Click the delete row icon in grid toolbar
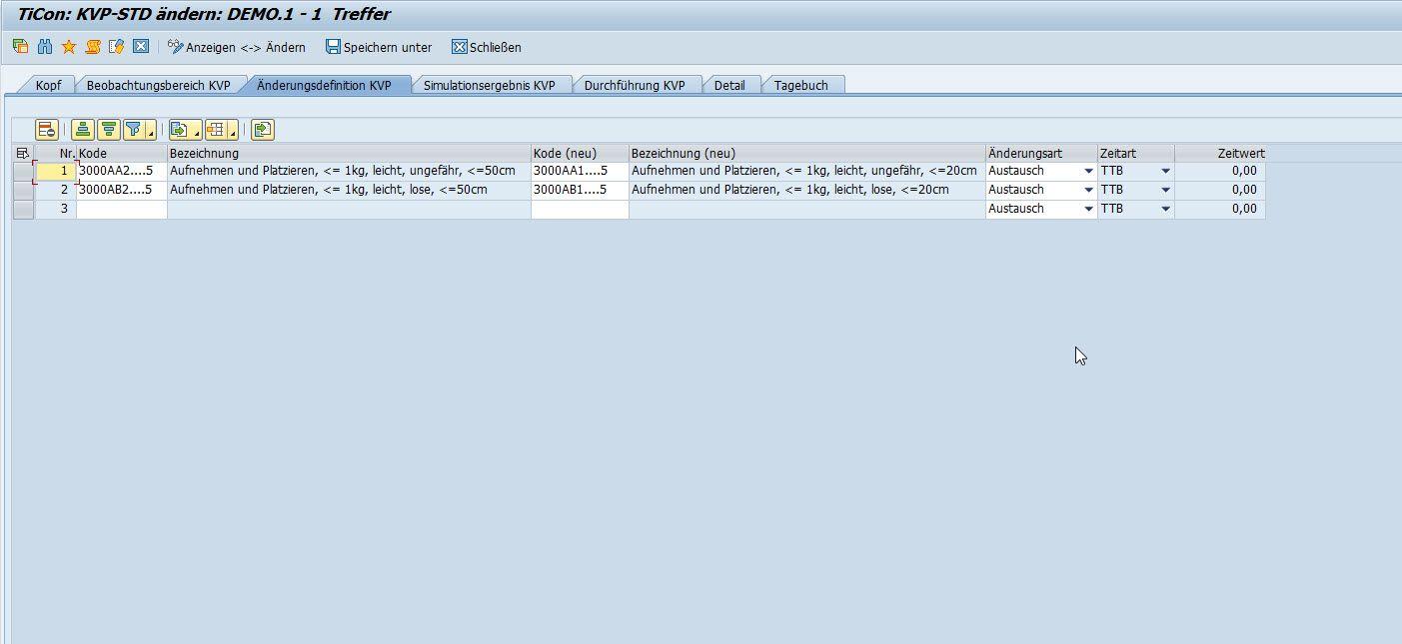Image resolution: width=1402 pixels, height=644 pixels. pos(47,130)
